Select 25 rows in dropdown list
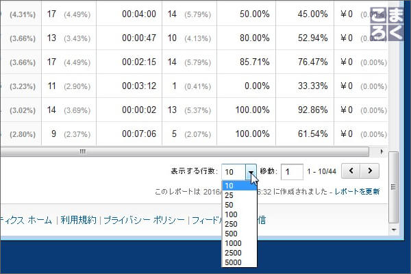Screen dimensions: 411x274 tap(239, 195)
